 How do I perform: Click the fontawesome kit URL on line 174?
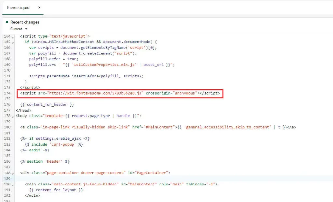95,93
